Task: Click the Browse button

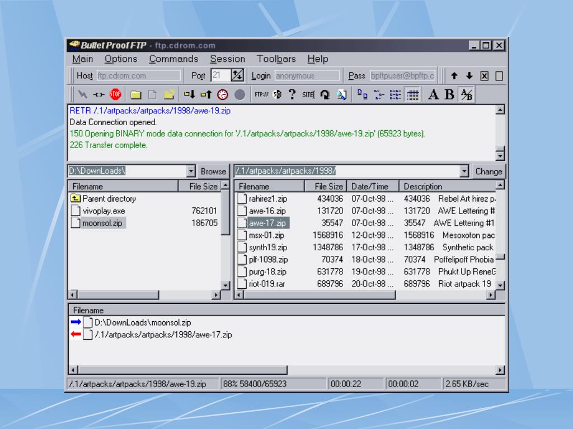Action: 213,171
